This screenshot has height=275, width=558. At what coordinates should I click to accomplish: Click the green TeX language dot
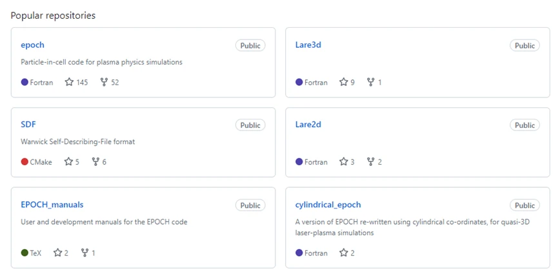25,253
